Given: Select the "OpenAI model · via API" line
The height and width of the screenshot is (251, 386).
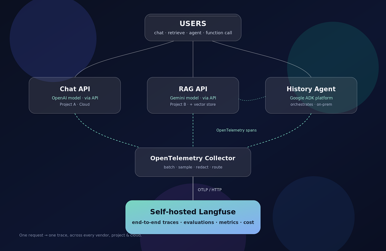Looking at the screenshot, I should coord(75,98).
